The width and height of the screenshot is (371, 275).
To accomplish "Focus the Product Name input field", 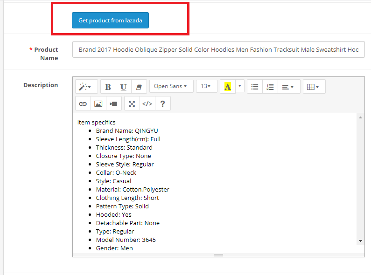I will tap(218, 49).
